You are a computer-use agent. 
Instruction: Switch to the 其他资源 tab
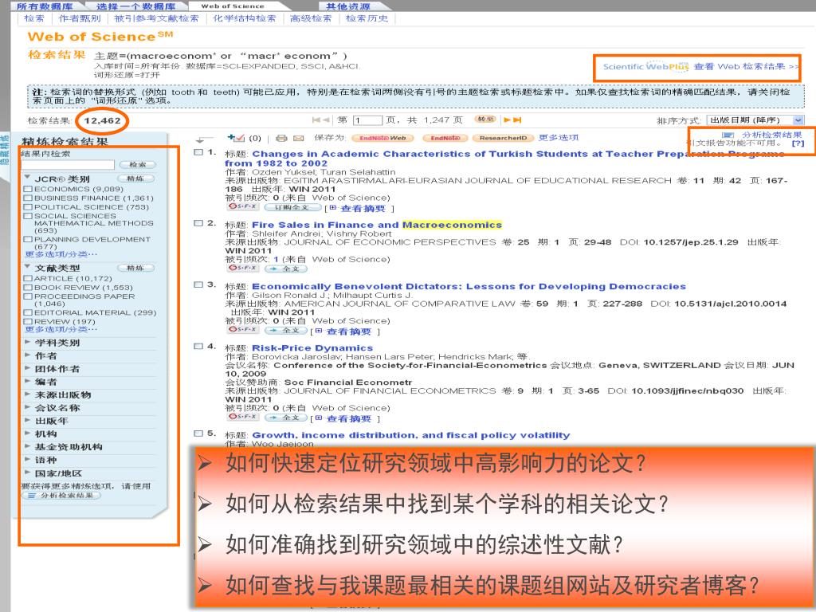pyautogui.click(x=348, y=6)
